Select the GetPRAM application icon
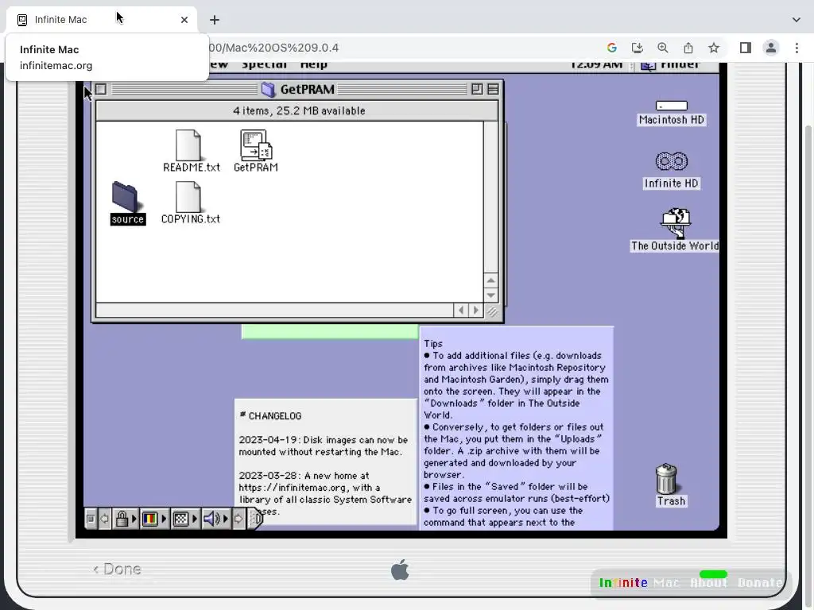Screen dimensions: 814x610 [256, 145]
